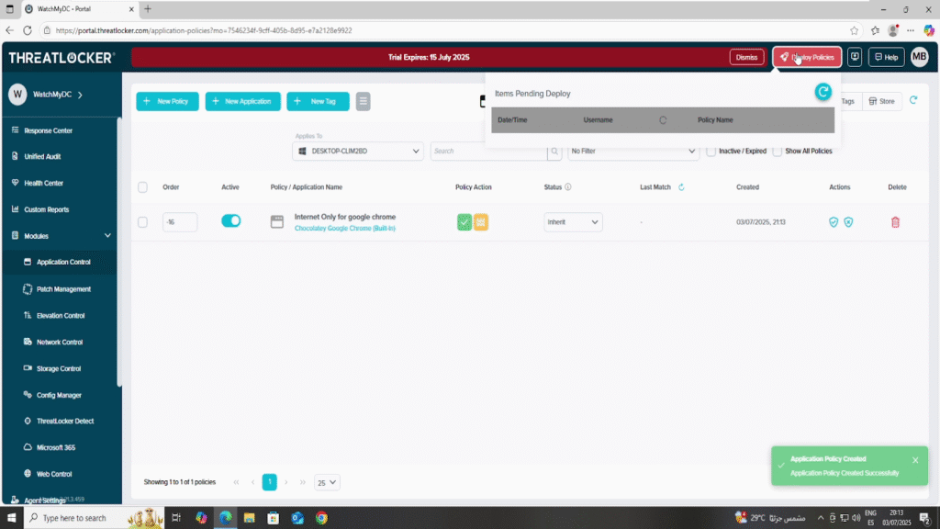Refresh the policy list using the top-right icon

coord(913,101)
